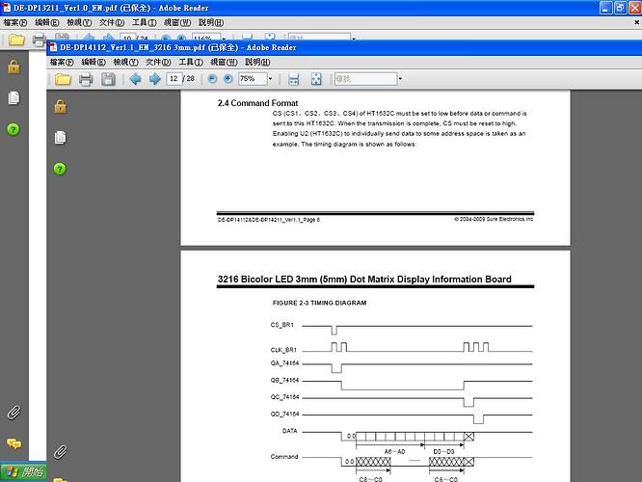Click 'Command' signal label in diagram
642x482 pixels.
coord(284,457)
